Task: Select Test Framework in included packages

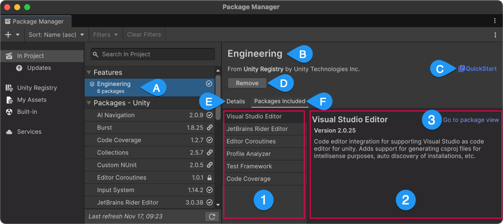Action: [264, 167]
